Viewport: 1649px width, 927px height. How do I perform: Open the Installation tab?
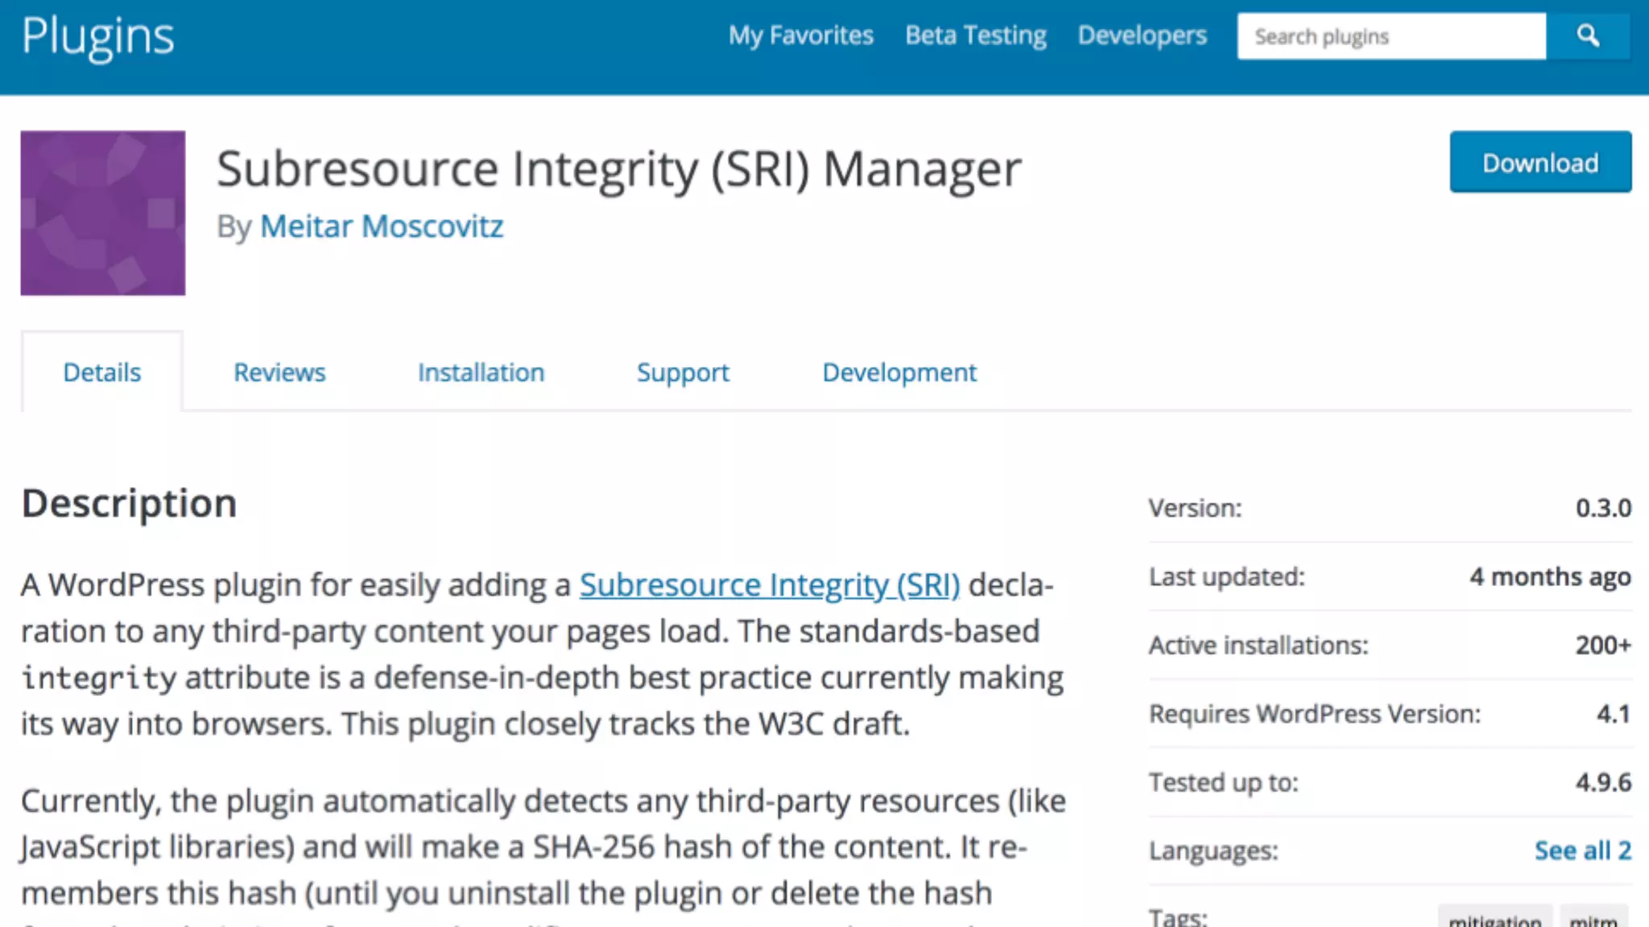[481, 373]
